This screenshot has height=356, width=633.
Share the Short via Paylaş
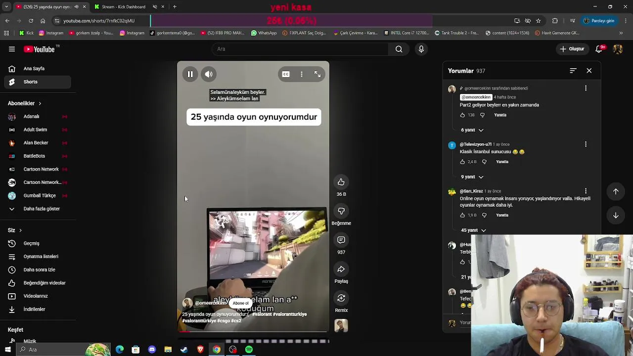coord(341,269)
